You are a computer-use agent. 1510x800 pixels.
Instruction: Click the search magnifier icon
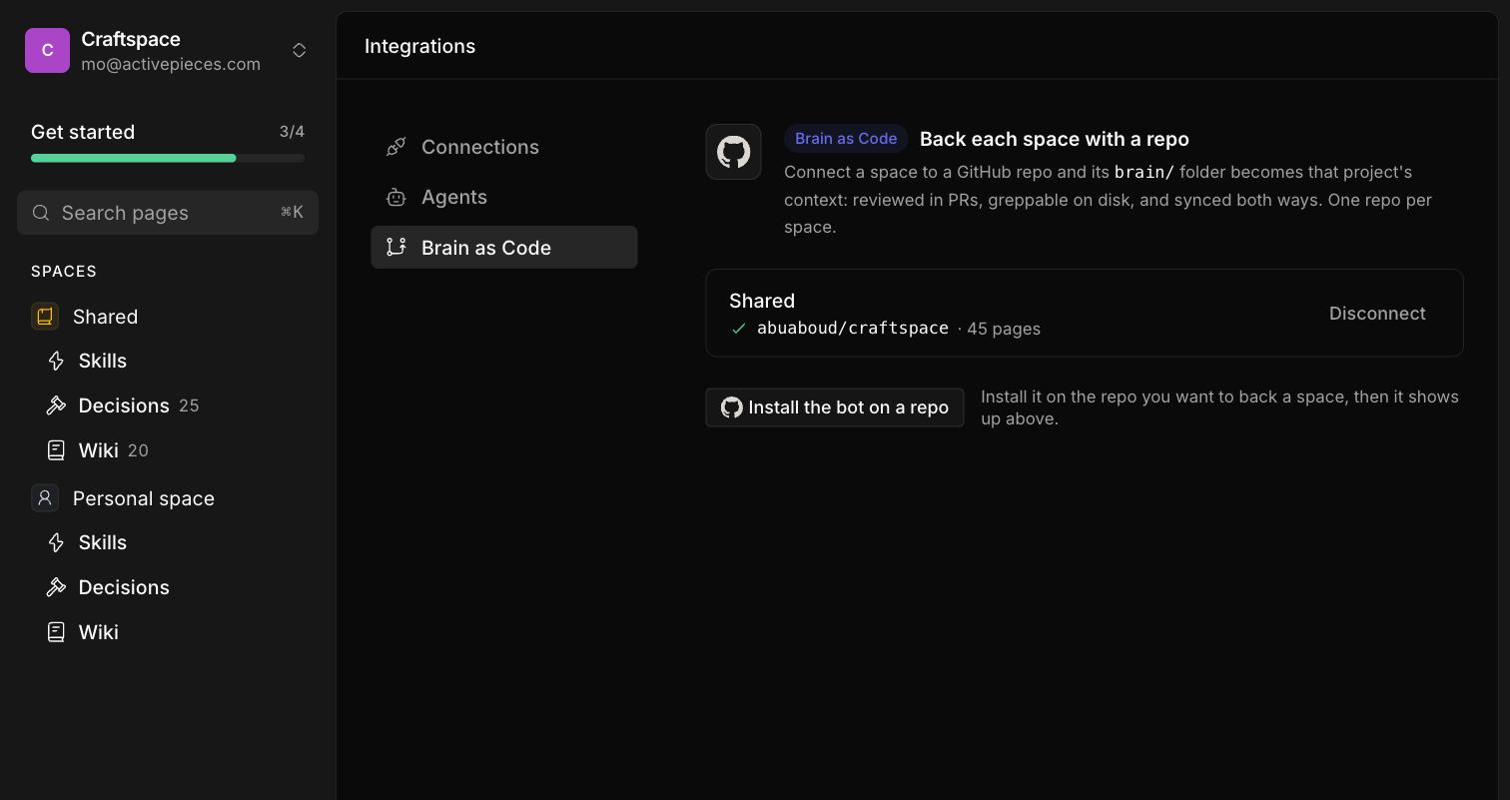[41, 213]
